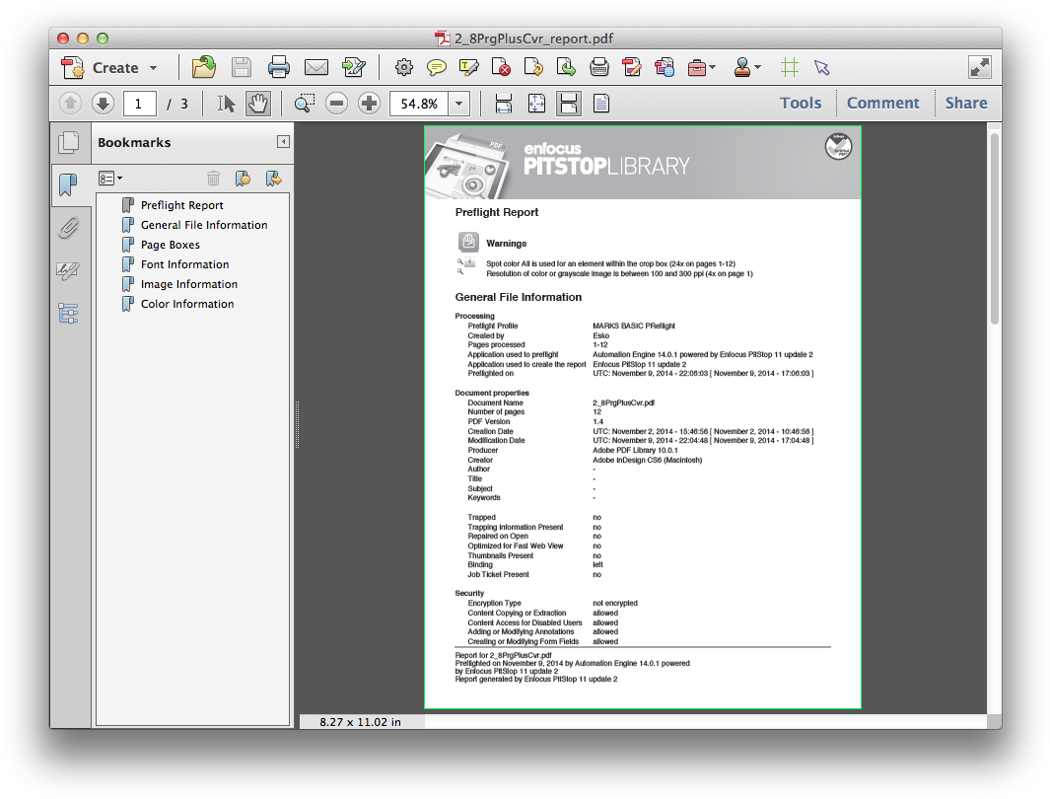Screen dimensions: 1050x799
Task: Click the 2_8PrgPlusCvr_report.pdf title icon
Action: (x=442, y=38)
